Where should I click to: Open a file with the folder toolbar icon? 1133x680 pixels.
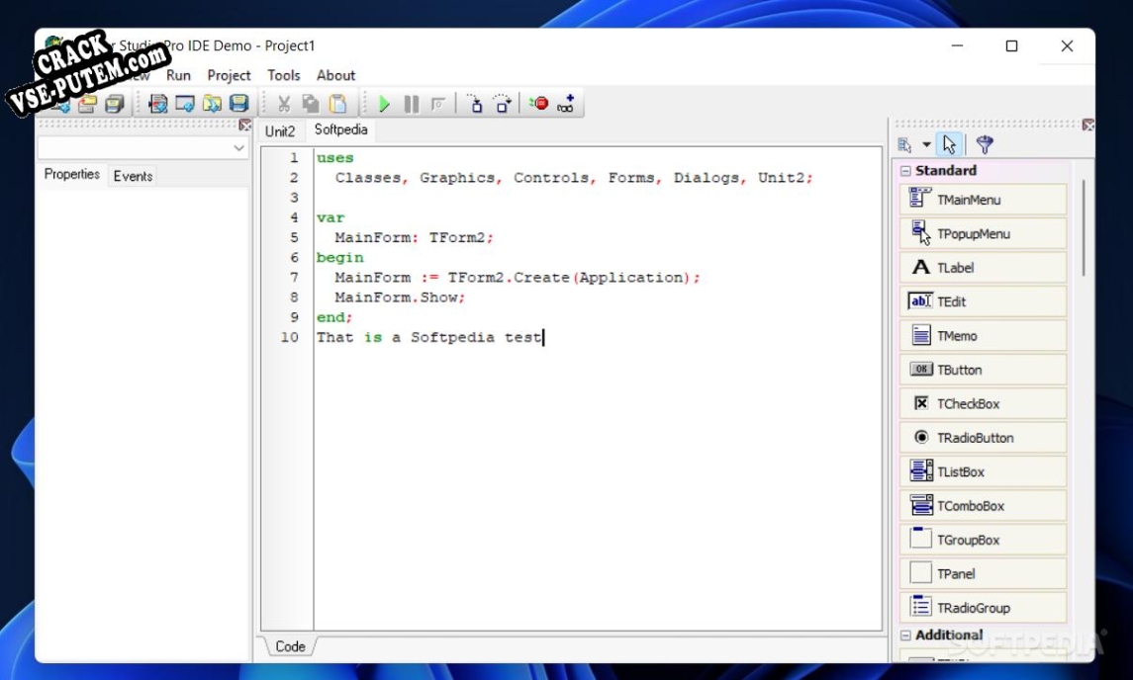click(x=87, y=104)
